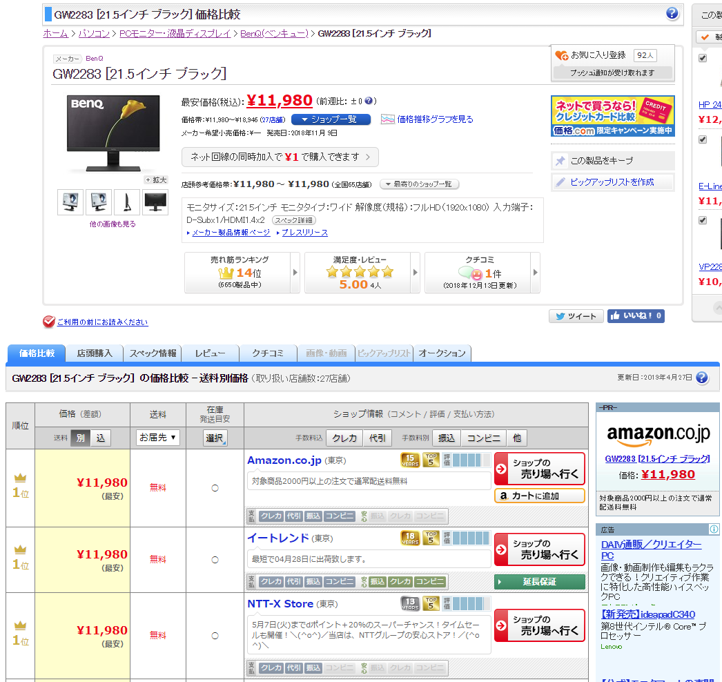This screenshot has width=722, height=682.
Task: Open the 在庫 選択 dropdown
Action: (215, 438)
